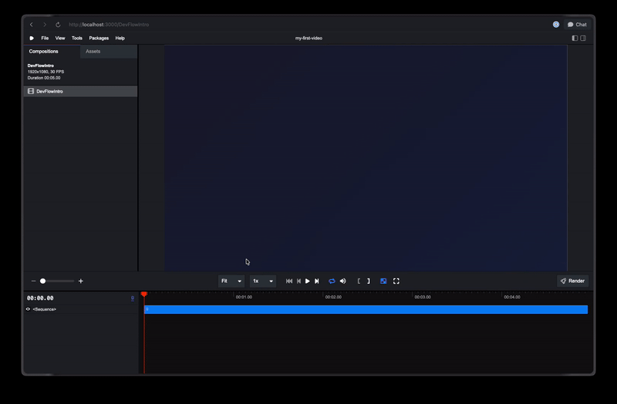
Task: Open the File menu
Action: [45, 38]
